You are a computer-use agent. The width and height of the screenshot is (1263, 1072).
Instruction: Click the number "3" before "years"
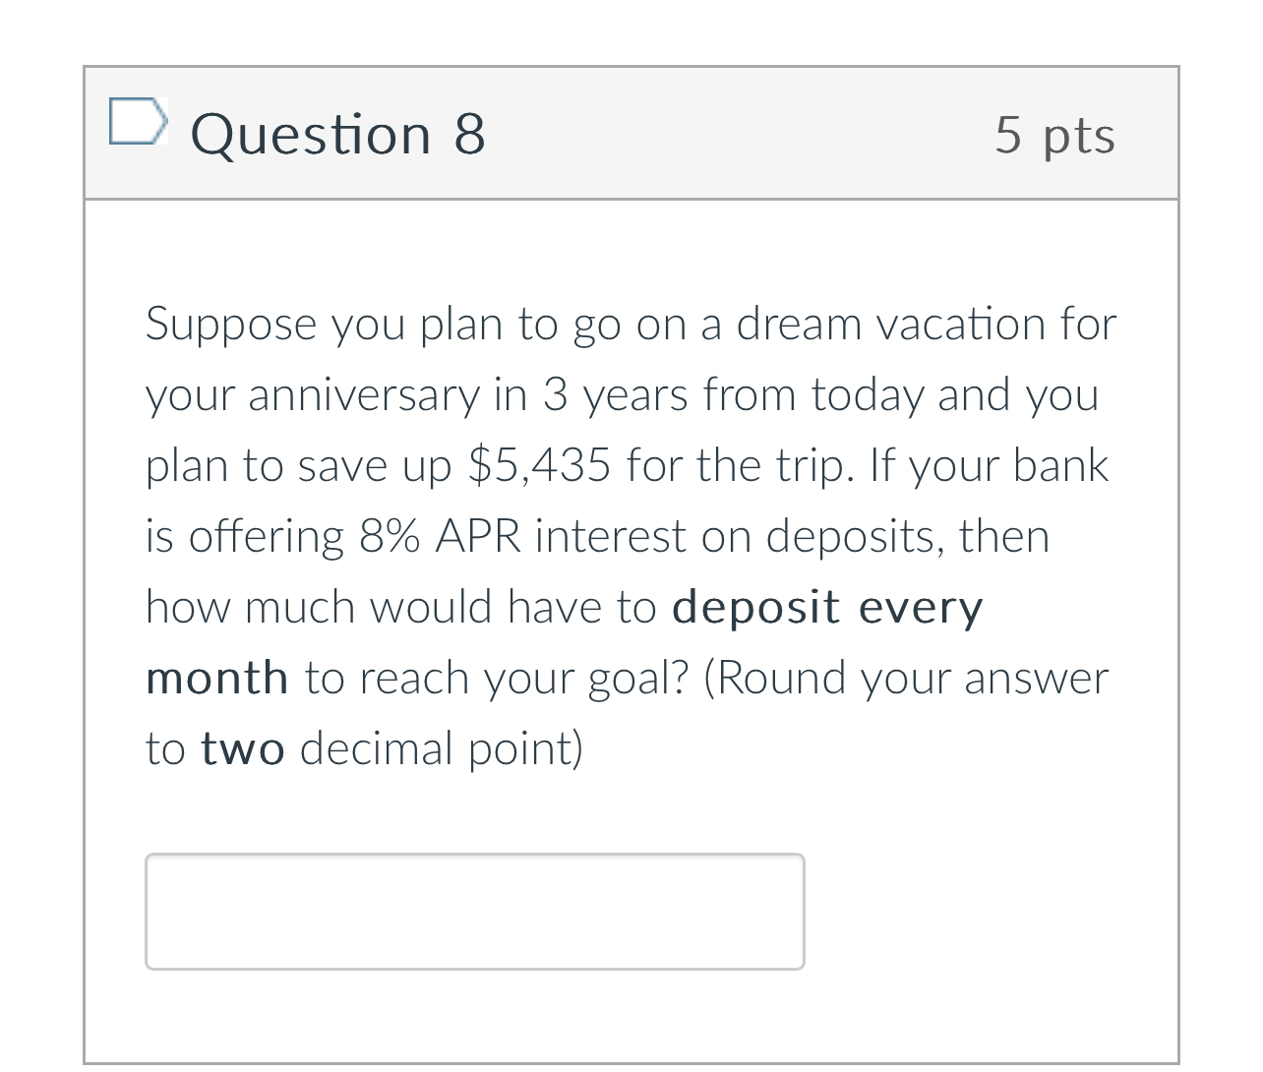(556, 394)
